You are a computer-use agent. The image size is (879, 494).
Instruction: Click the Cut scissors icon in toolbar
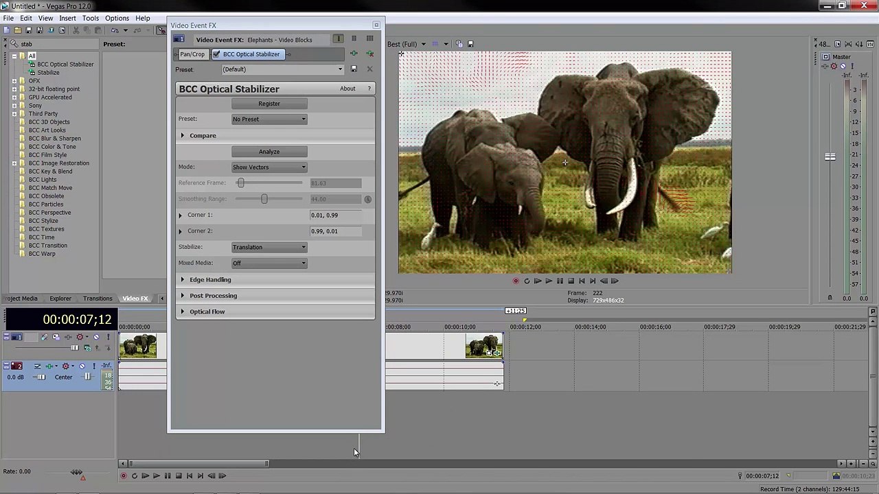[x=76, y=30]
